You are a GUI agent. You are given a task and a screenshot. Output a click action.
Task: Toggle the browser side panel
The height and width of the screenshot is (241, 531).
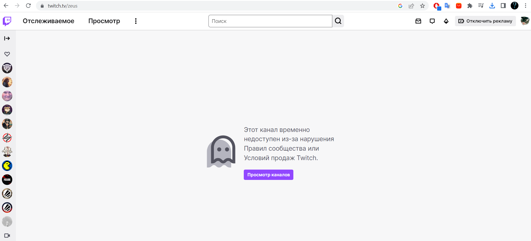pyautogui.click(x=503, y=6)
